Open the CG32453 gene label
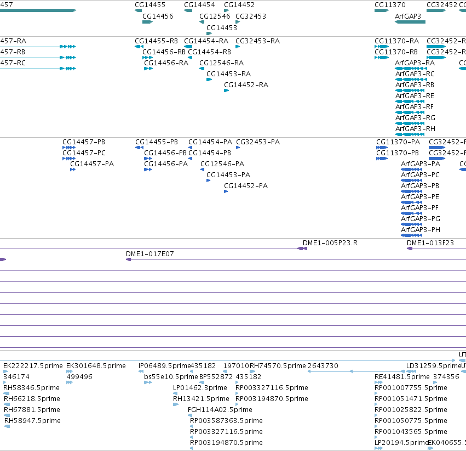The width and height of the screenshot is (466, 451). click(251, 16)
